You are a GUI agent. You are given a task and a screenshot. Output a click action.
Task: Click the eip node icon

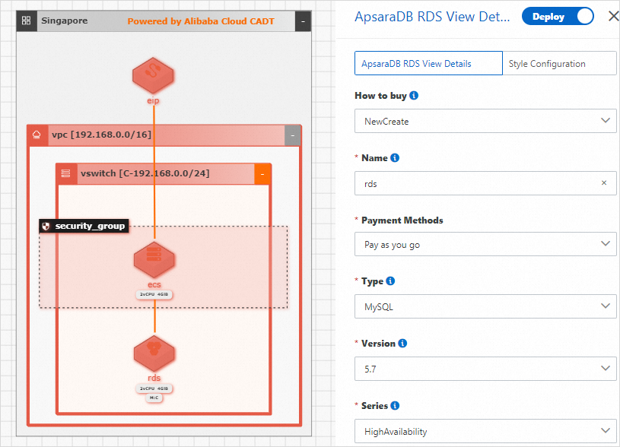click(x=153, y=75)
